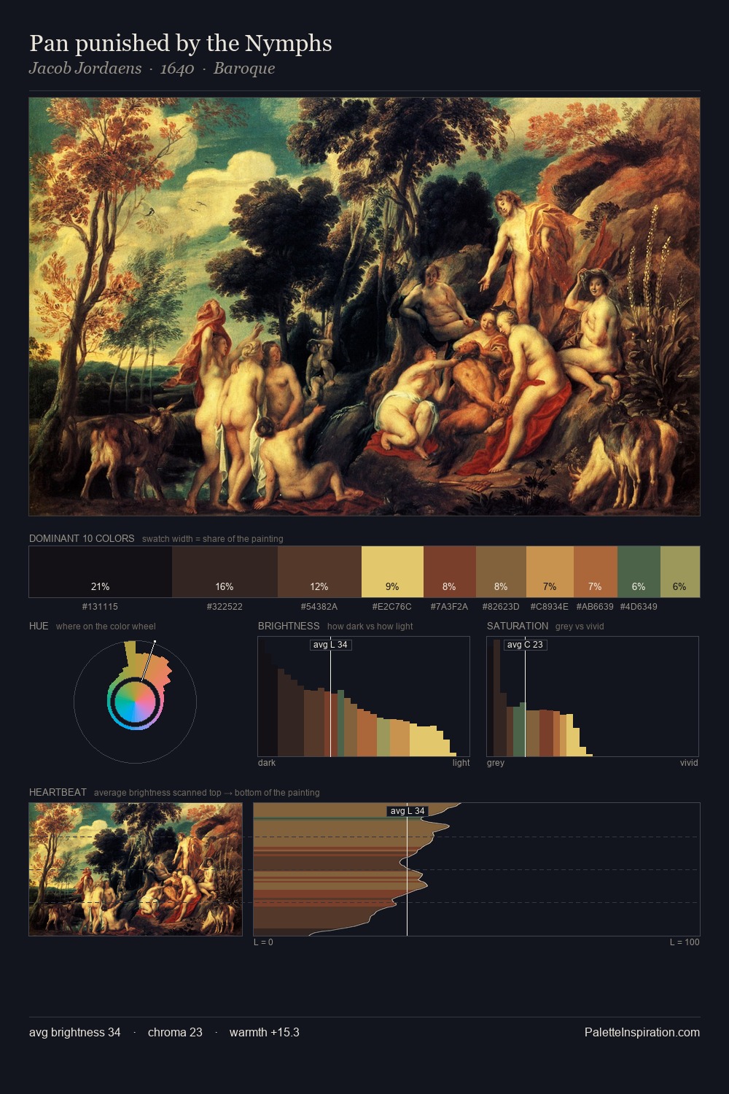Screen dimensions: 729x1094
Task: Click the DOMINANT 10 COLORS heading
Action: tap(82, 538)
